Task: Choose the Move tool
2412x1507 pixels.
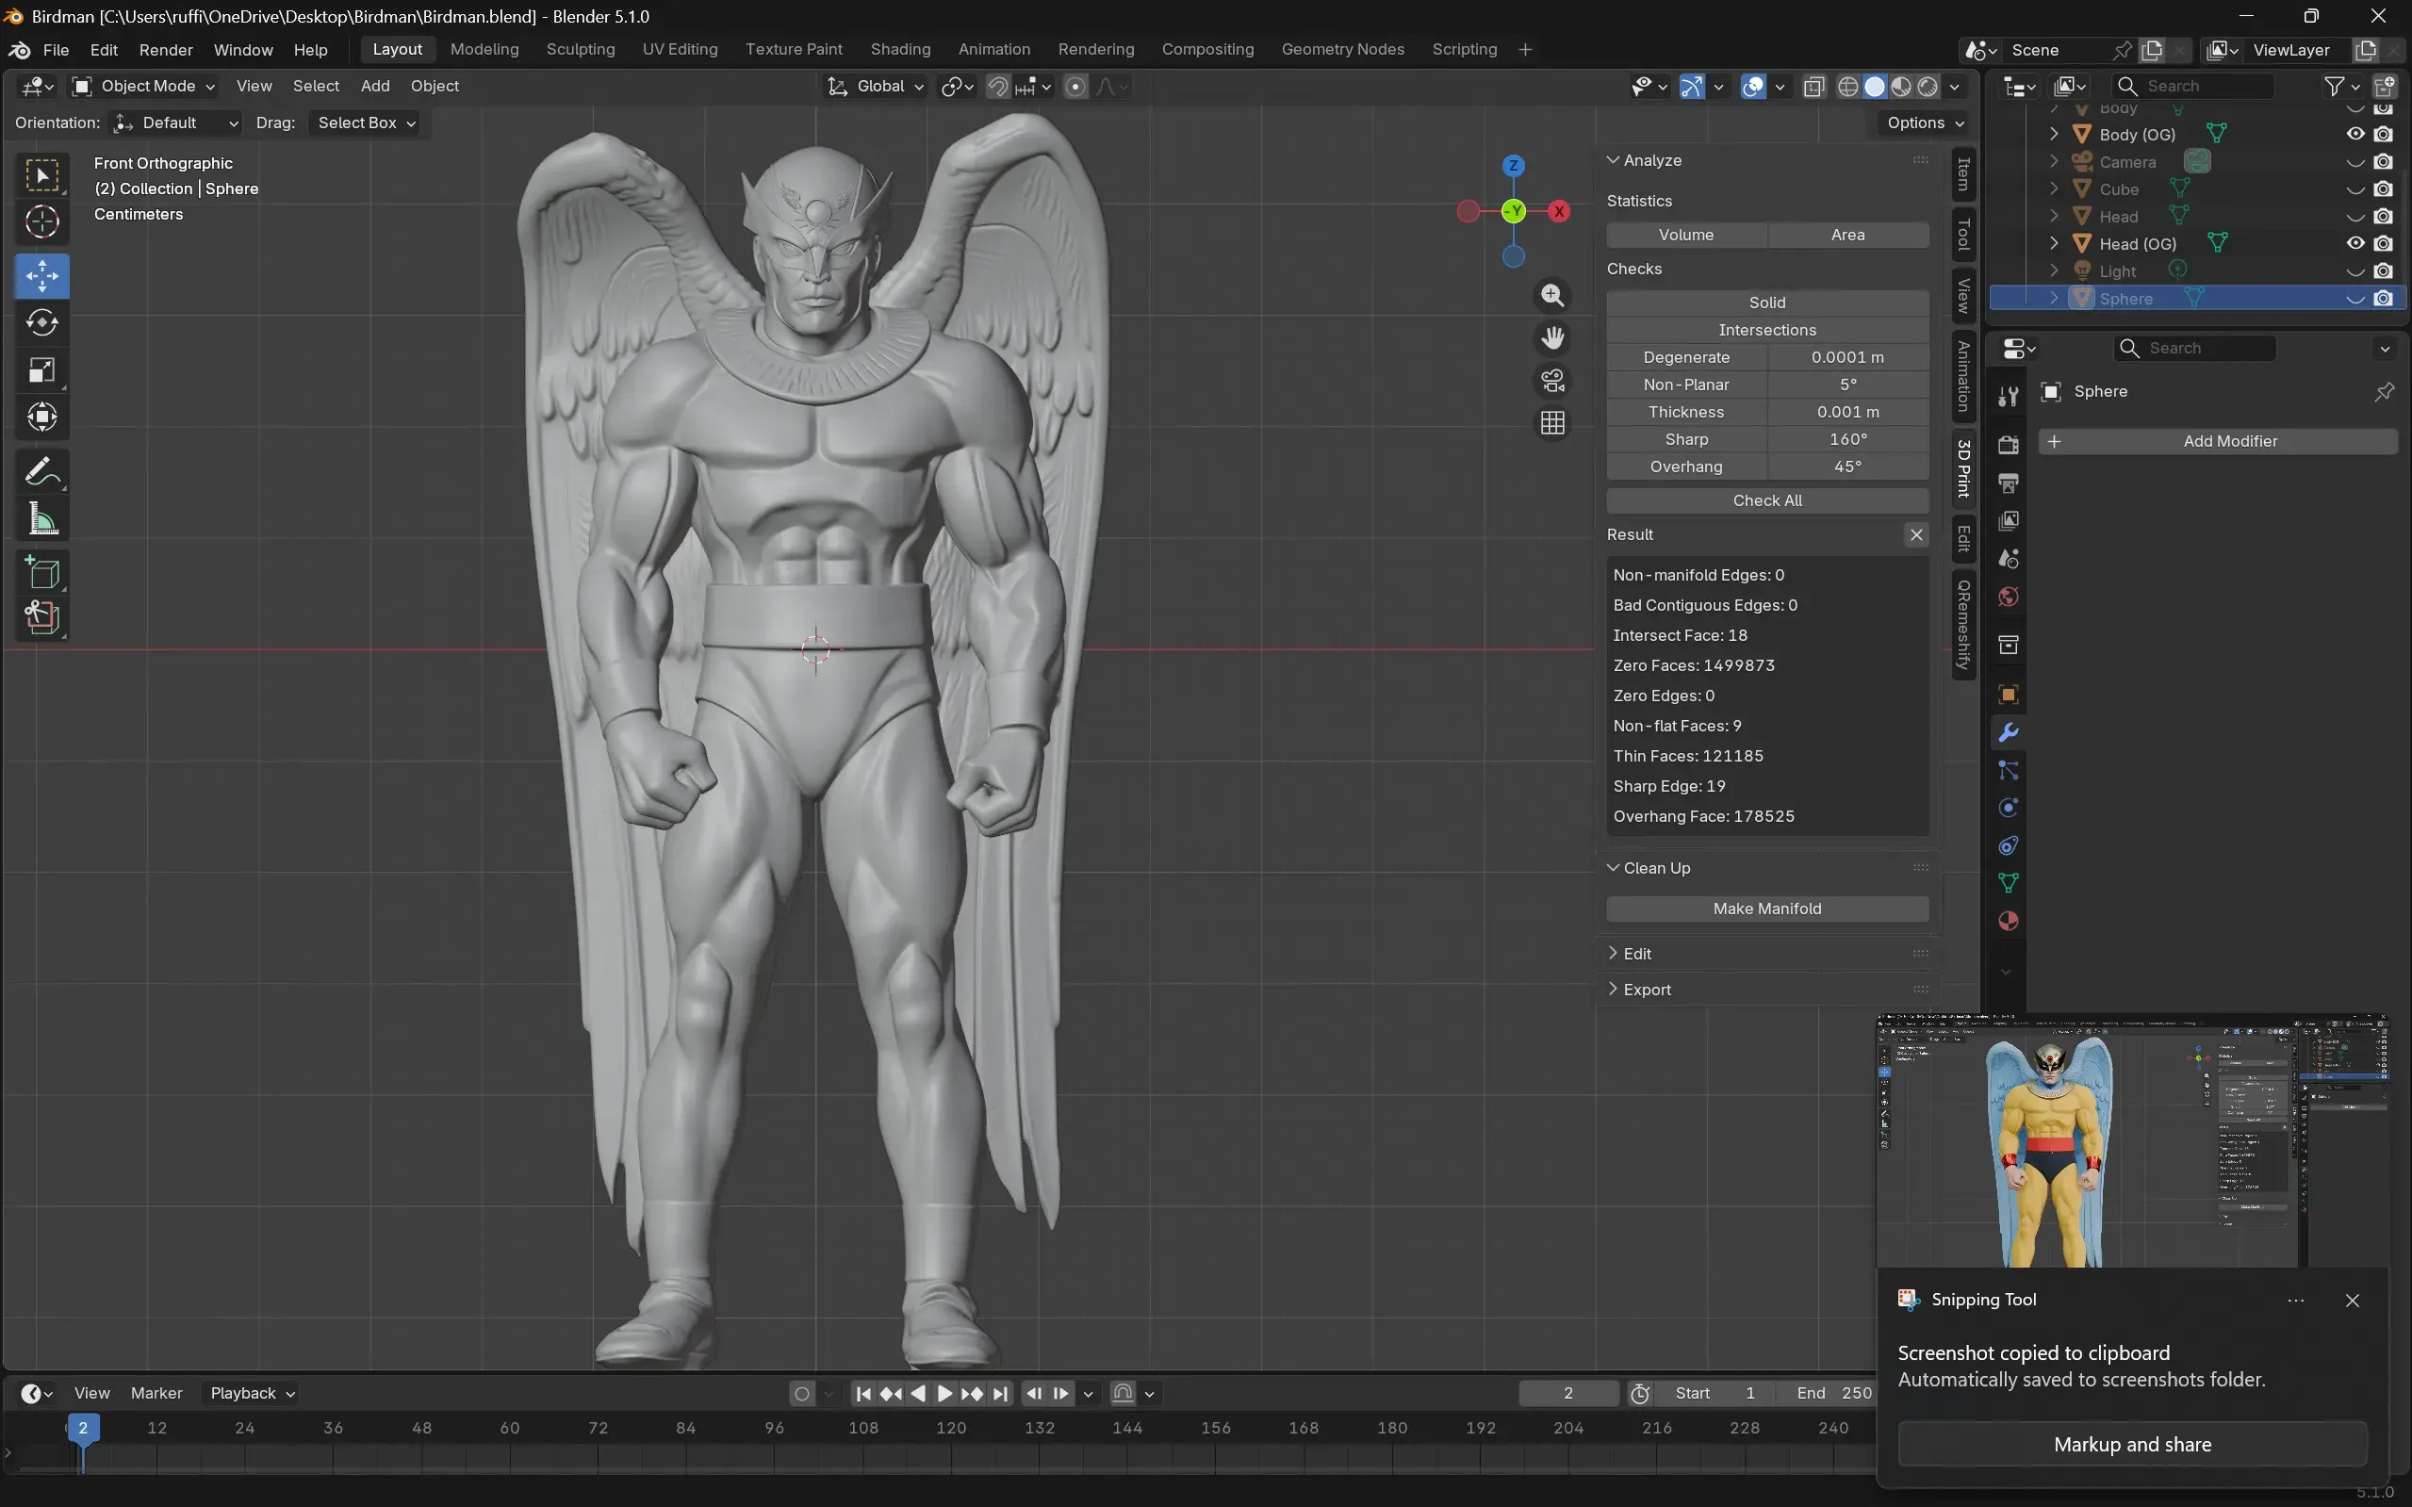Action: tap(41, 276)
